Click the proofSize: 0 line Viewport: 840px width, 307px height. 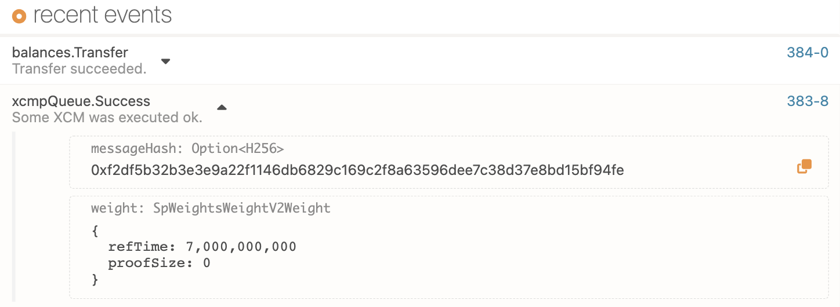tap(159, 264)
